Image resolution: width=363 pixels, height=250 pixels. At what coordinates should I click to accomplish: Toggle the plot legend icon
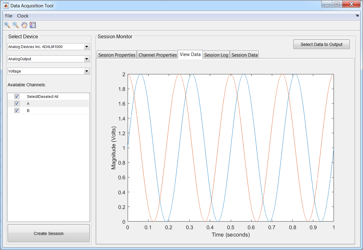click(33, 25)
